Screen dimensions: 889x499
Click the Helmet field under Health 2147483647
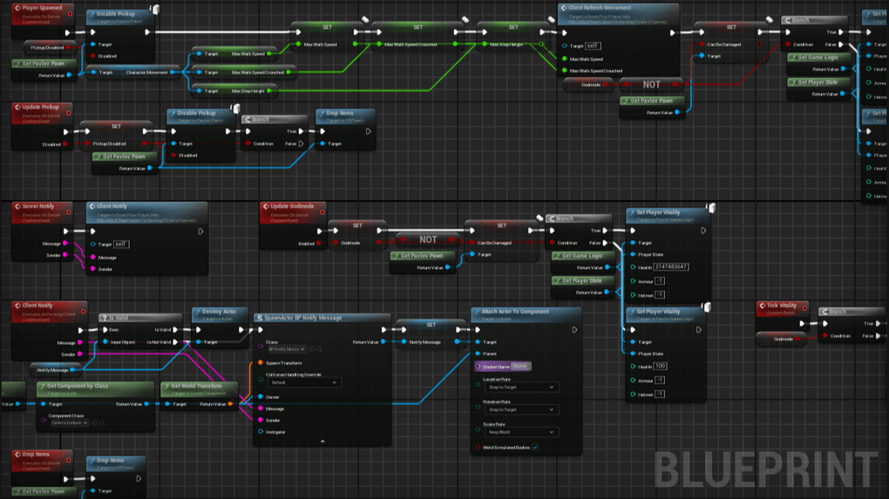(660, 294)
